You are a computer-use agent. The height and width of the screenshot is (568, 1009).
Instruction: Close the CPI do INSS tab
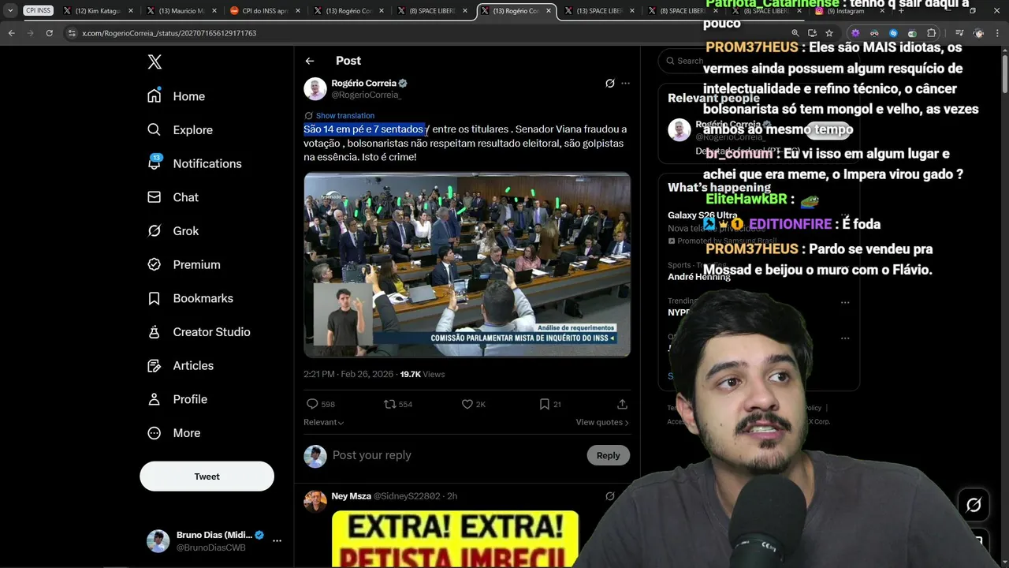click(296, 11)
